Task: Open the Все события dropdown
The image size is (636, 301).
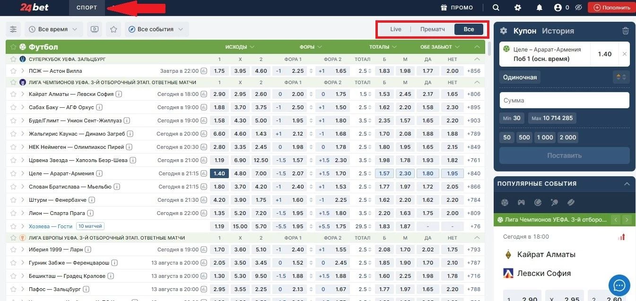Action: [x=157, y=29]
